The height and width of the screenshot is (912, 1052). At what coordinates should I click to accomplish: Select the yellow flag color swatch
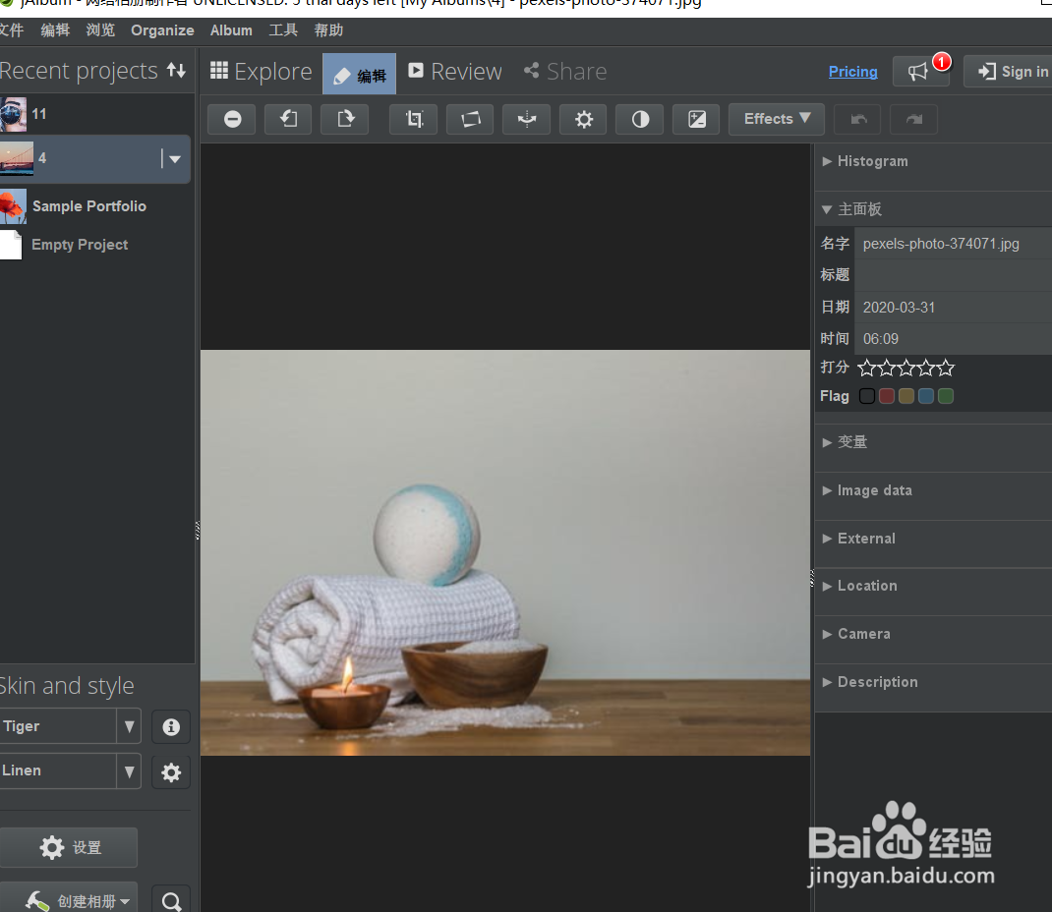tap(906, 396)
